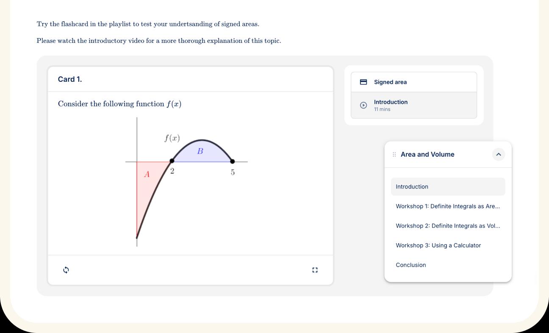The image size is (549, 333).
Task: Navigate to Workshop 3: Using a Calculator
Action: pyautogui.click(x=438, y=245)
